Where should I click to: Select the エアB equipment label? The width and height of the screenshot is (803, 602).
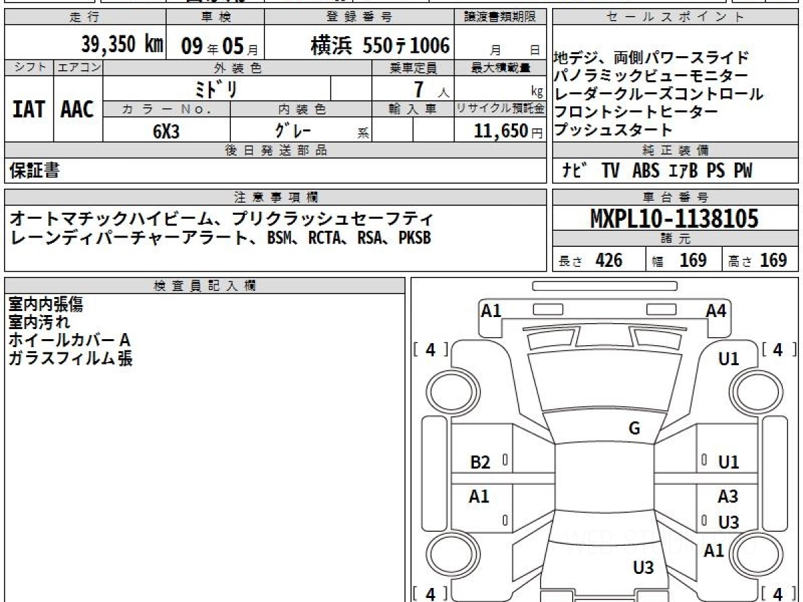683,171
